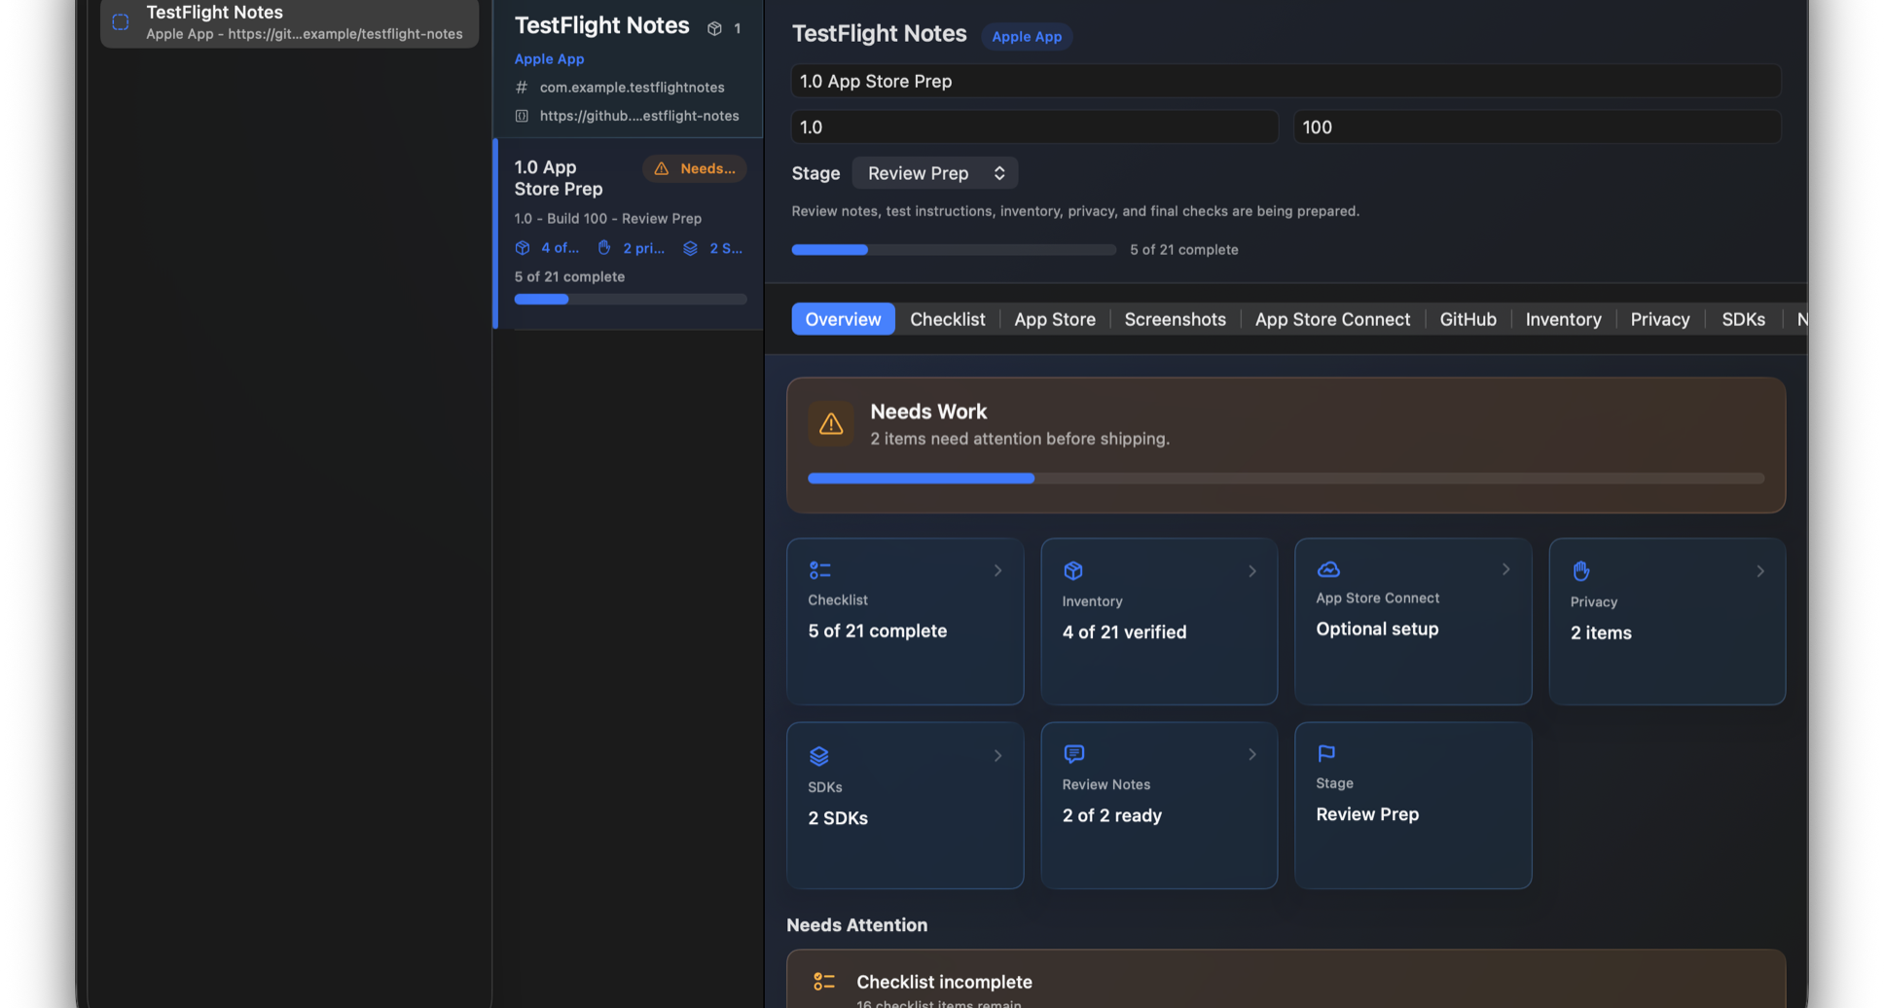Click the Inventory card cube icon
1884x1008 pixels.
(x=1073, y=570)
